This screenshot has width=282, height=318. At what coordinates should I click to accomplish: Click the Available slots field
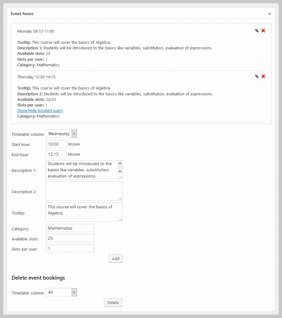(70, 238)
